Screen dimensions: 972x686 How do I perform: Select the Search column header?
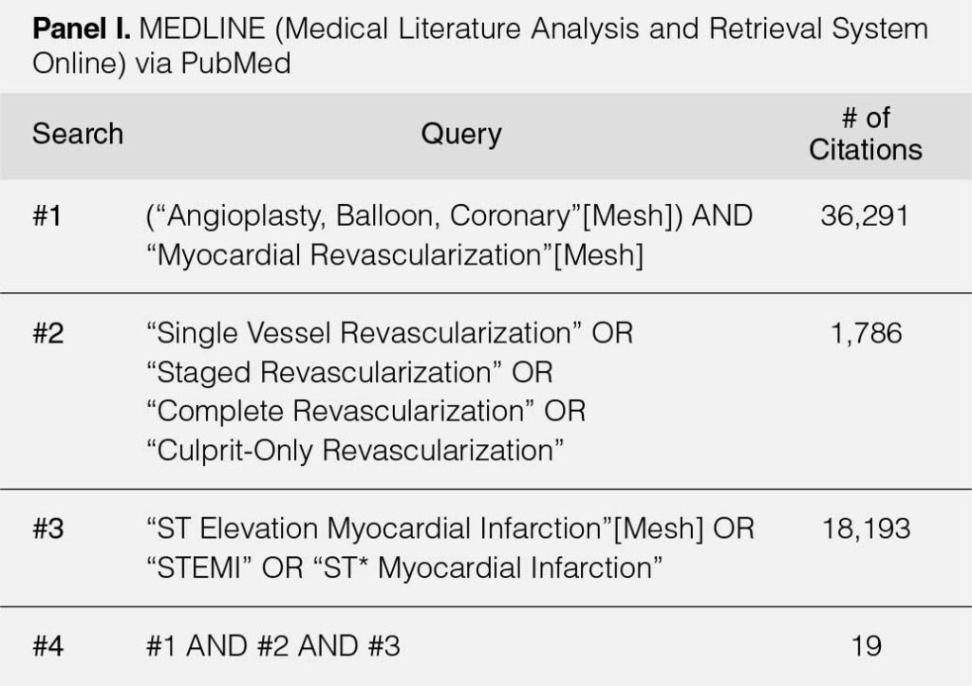78,134
